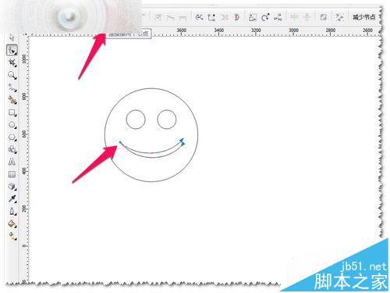Select the Freehand curve tool
Screen dimensions: 390x293
[12, 88]
